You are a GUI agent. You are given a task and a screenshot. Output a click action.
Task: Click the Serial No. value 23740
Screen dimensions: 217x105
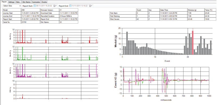pyautogui.click(x=31, y=22)
